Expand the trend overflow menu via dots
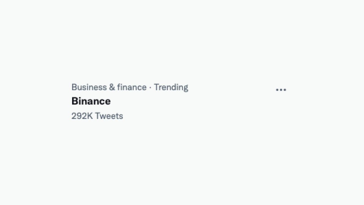This screenshot has height=205, width=364. pyautogui.click(x=281, y=90)
